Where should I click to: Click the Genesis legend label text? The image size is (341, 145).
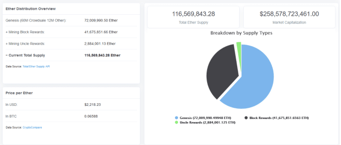pyautogui.click(x=206, y=118)
